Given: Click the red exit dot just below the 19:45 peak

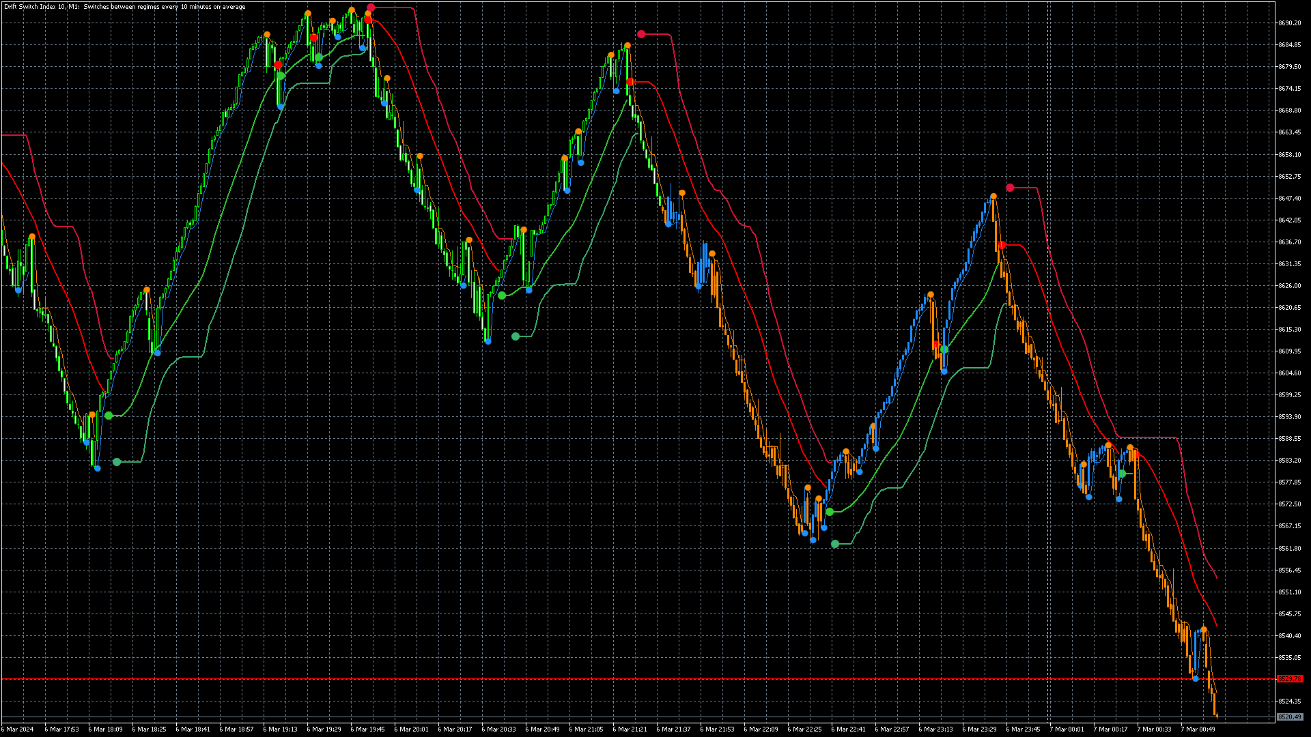Looking at the screenshot, I should point(368,20).
